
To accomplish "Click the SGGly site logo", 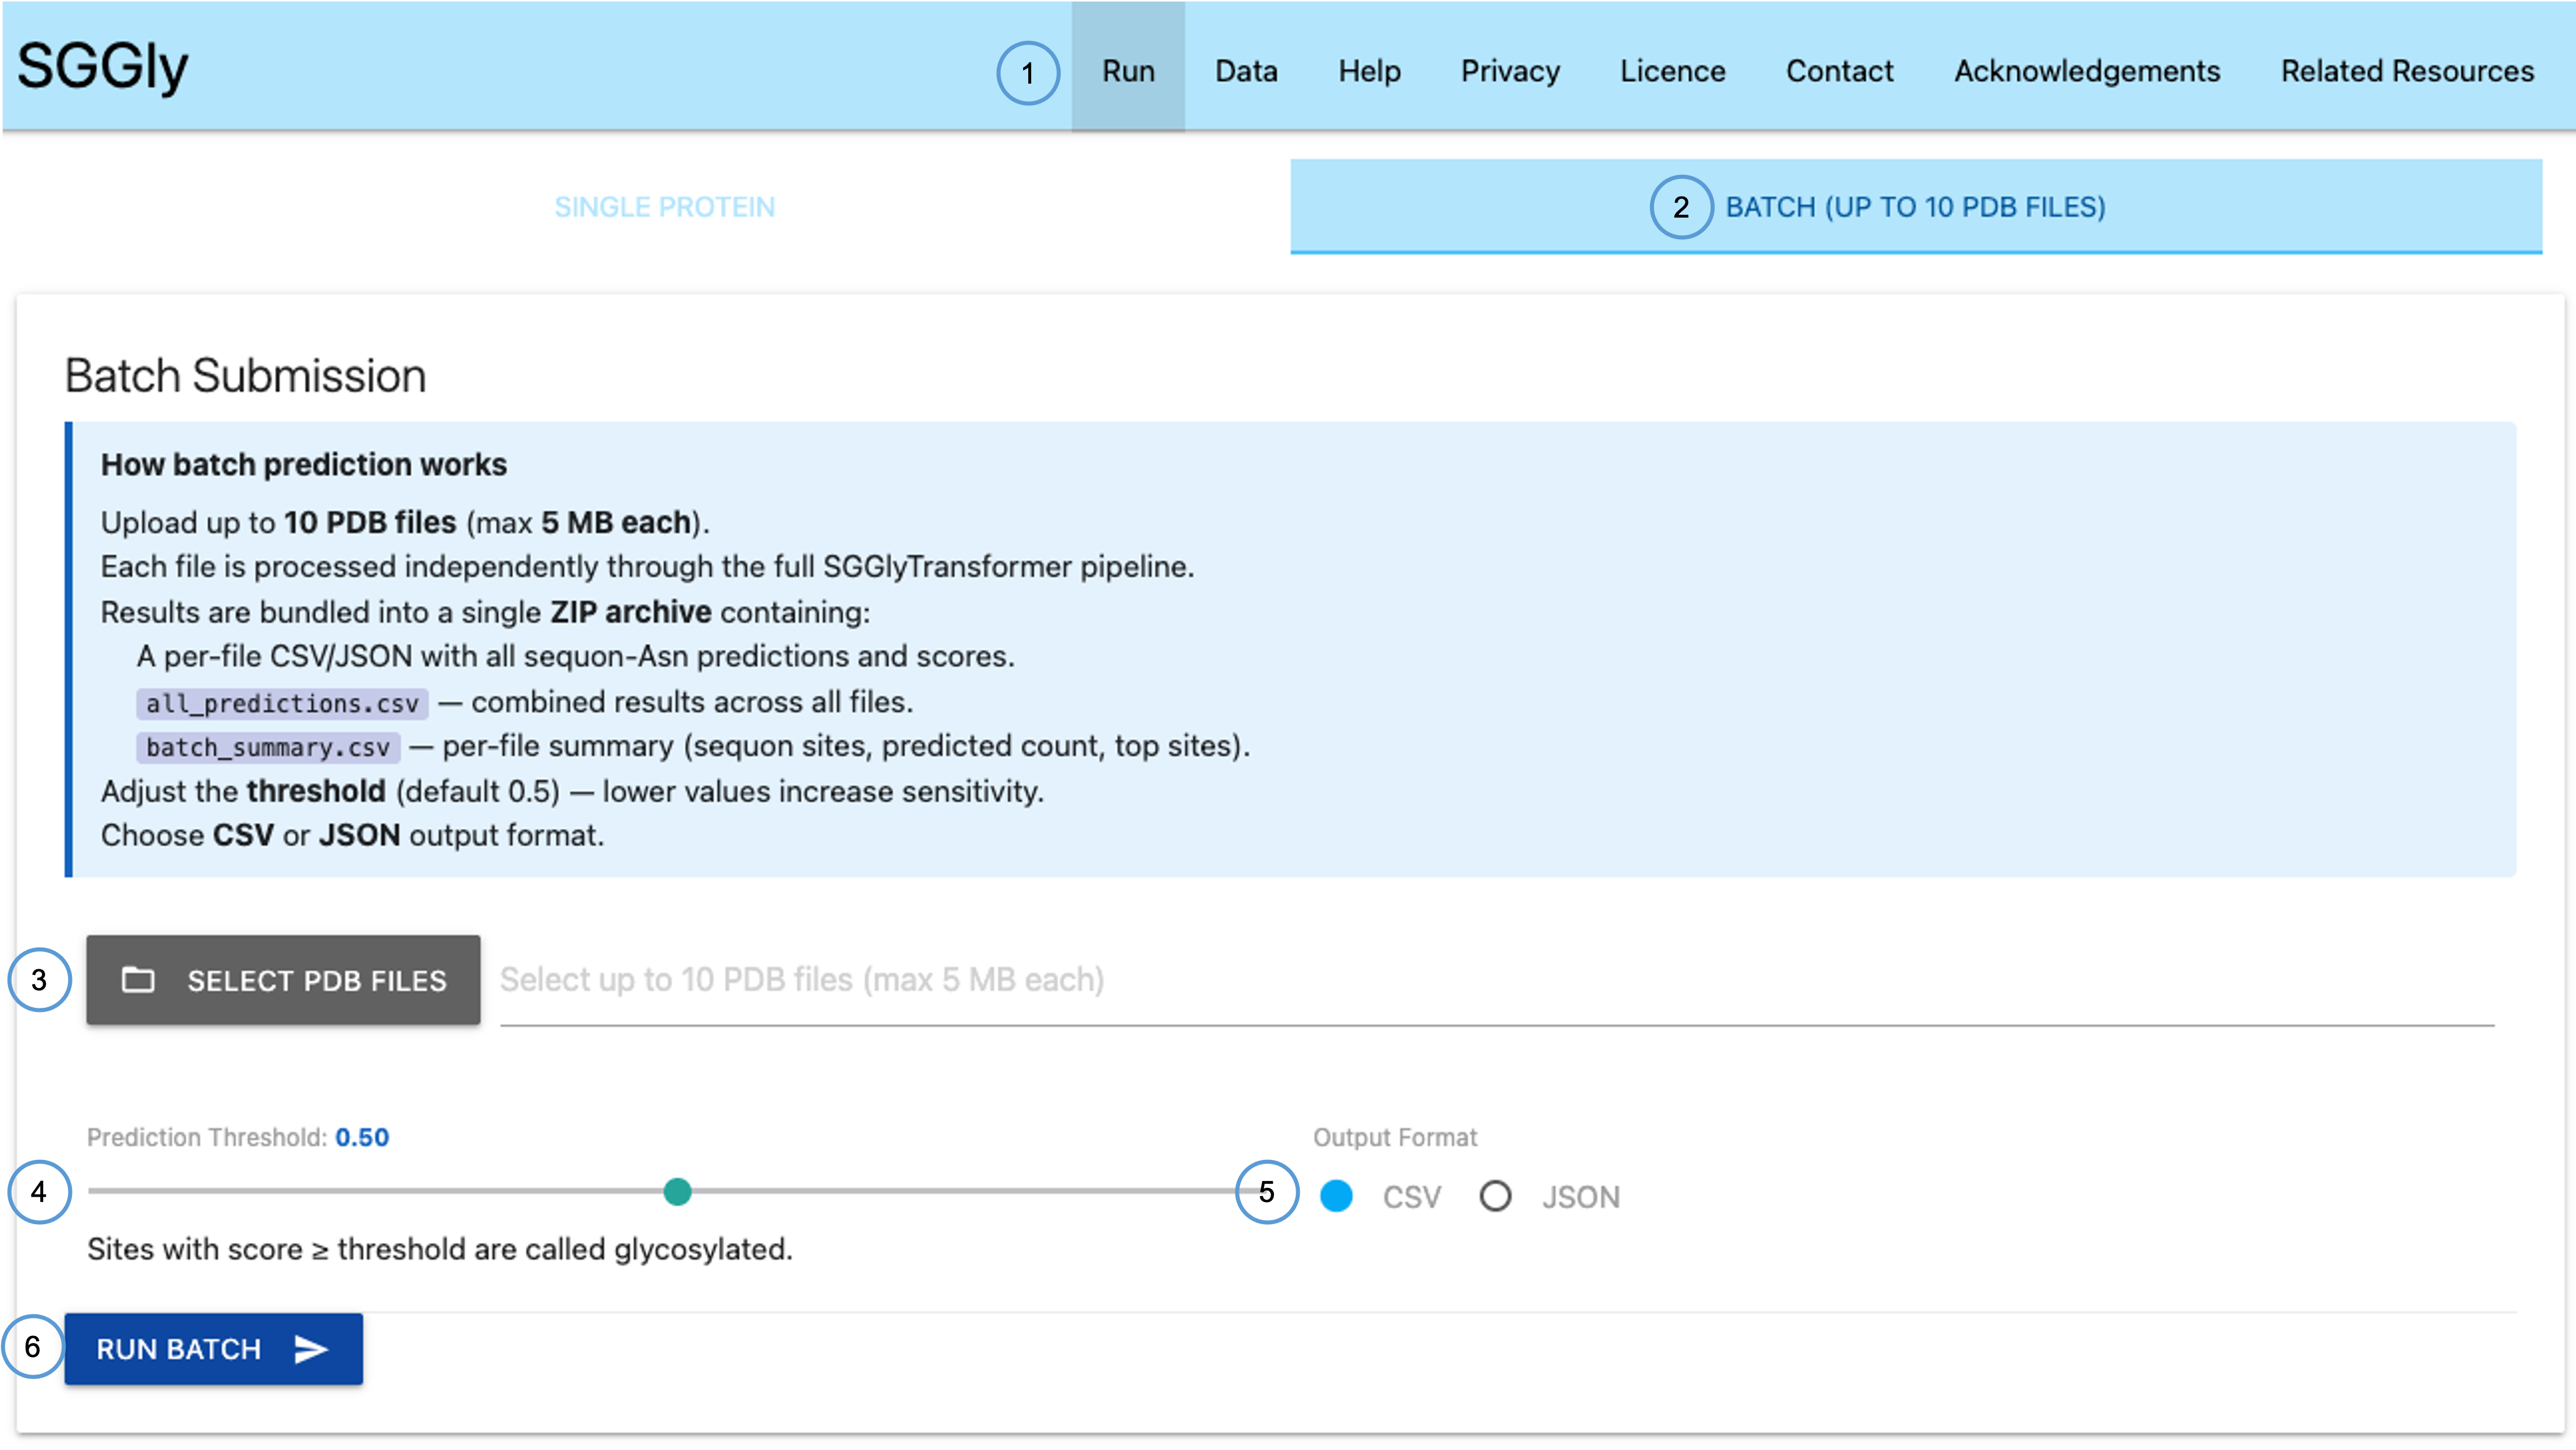I will pyautogui.click(x=103, y=68).
